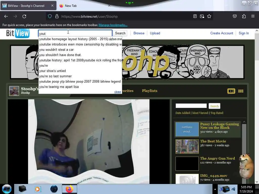259x194 pixels.
Task: Click the BitView logo
Action: pos(18,33)
